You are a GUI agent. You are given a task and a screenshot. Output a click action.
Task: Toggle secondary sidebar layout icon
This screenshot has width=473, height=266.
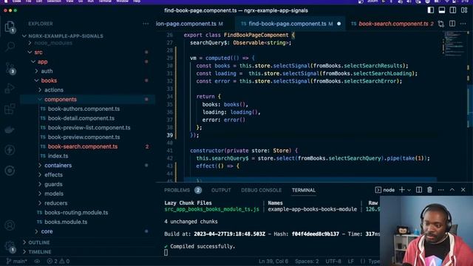(x=453, y=10)
